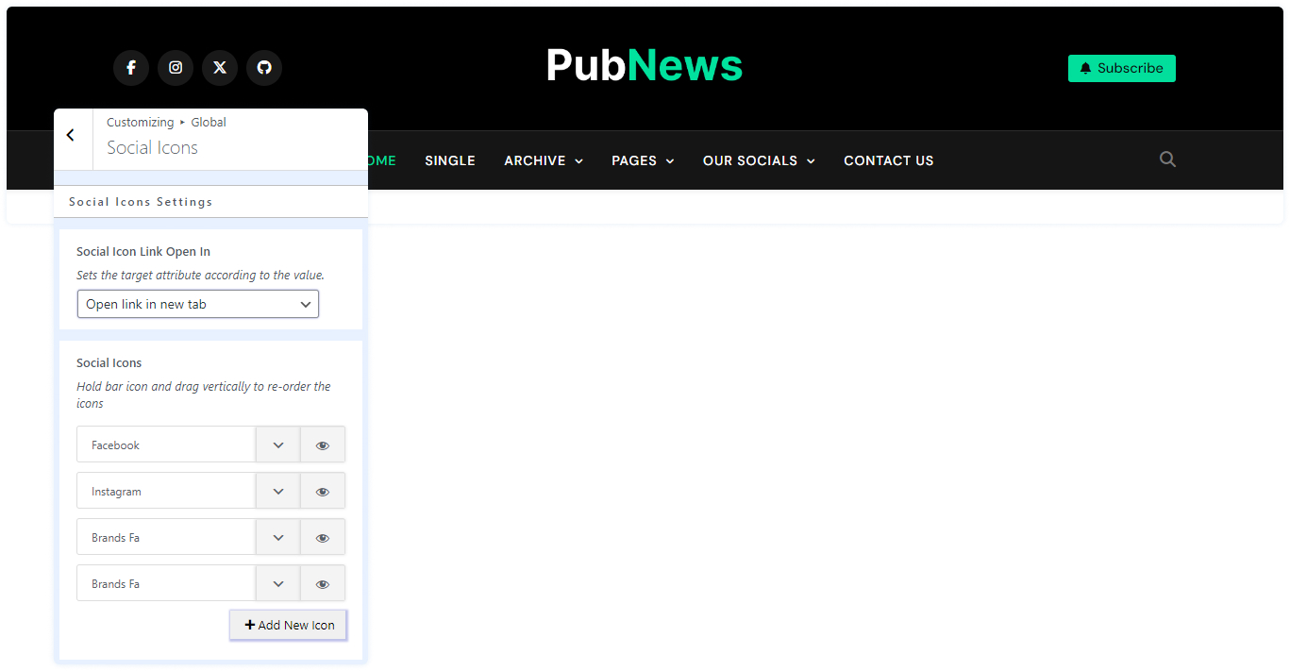Image resolution: width=1290 pixels, height=671 pixels.
Task: Open the Instagram icon in header
Action: [176, 68]
